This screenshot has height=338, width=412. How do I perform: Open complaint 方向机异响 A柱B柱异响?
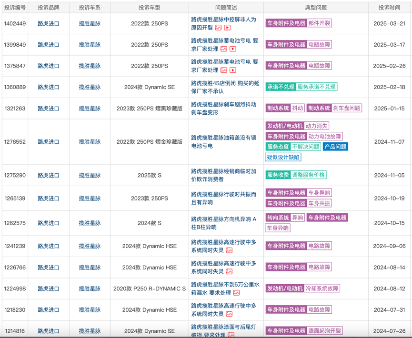(223, 223)
